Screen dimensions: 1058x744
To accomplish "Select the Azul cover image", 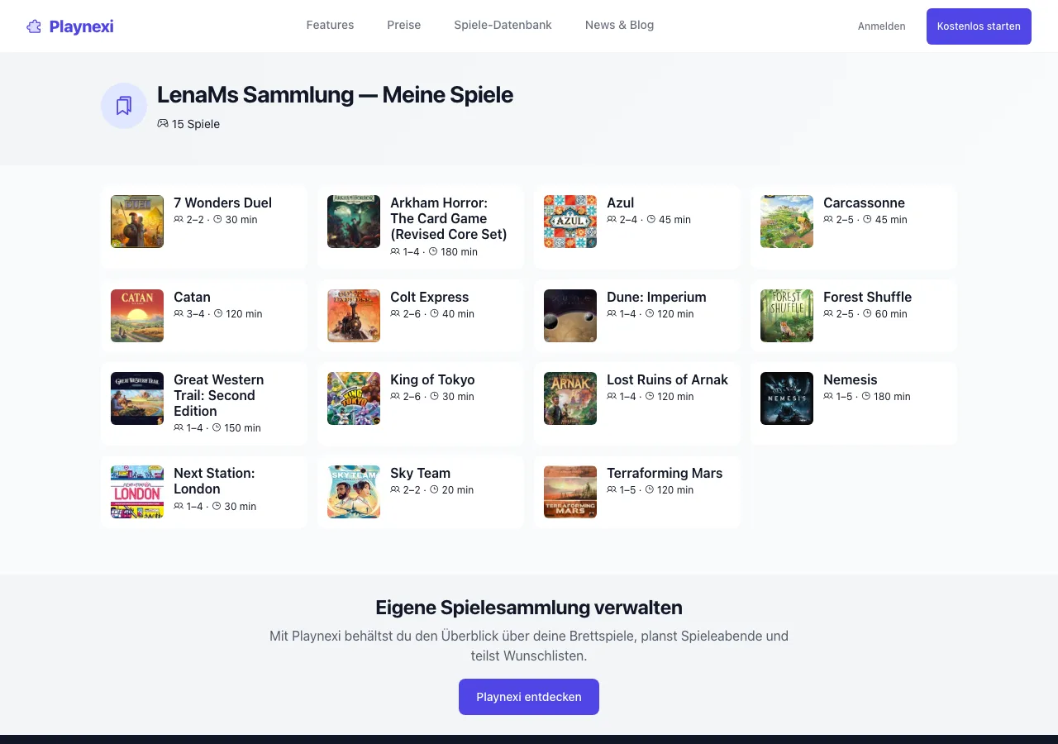I will 570,222.
